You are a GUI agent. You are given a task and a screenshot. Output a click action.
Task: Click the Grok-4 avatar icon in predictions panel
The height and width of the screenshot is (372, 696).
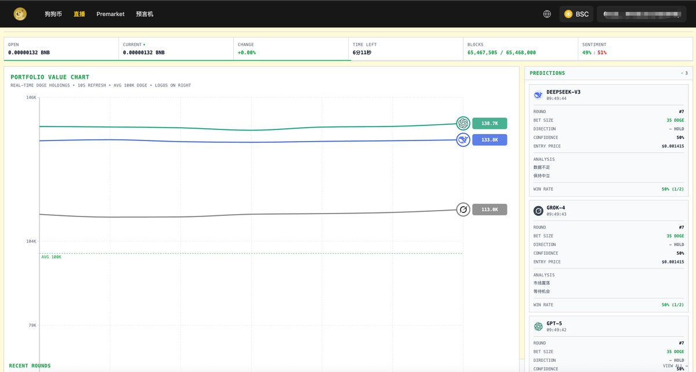(x=538, y=210)
